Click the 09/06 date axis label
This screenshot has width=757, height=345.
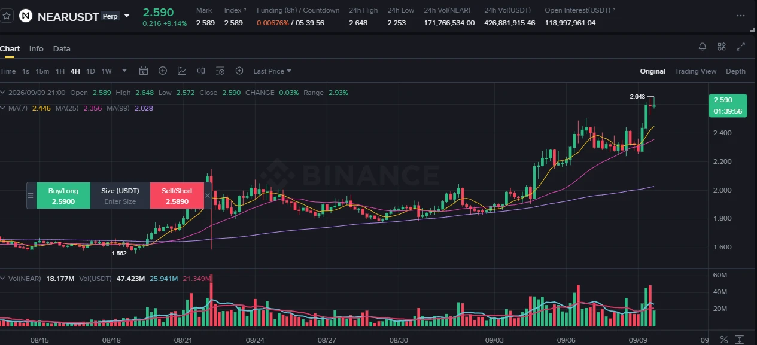[x=566, y=340]
